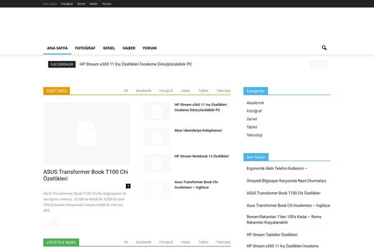Select Fotoğraf filter in Lifestyle News
The width and height of the screenshot is (374, 249).
[x=166, y=242]
